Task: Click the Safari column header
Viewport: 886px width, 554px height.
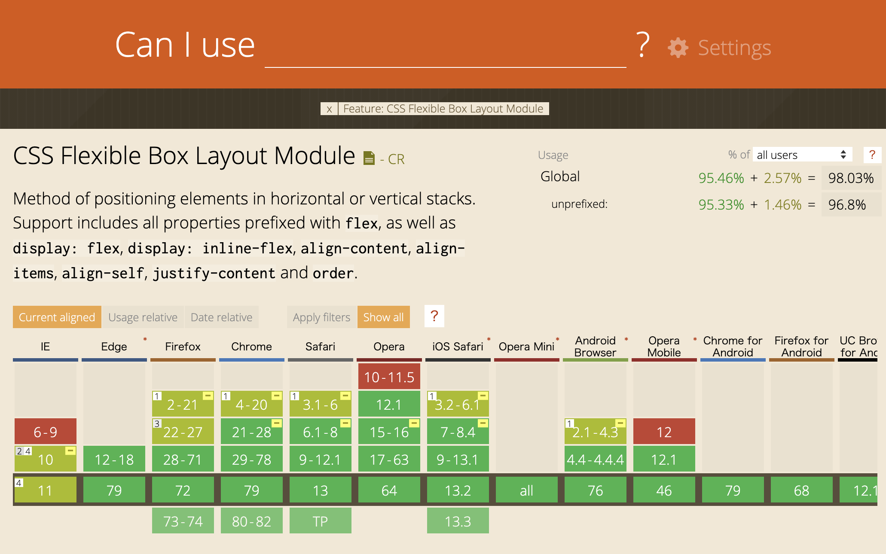Action: [321, 347]
